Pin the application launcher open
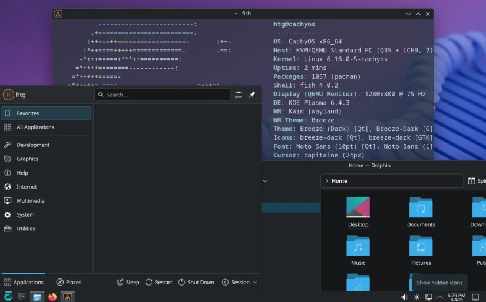This screenshot has width=486, height=302. [x=252, y=95]
